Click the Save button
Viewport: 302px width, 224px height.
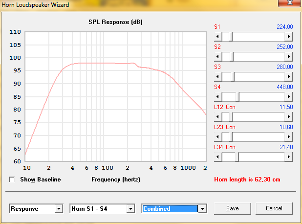tap(232, 208)
